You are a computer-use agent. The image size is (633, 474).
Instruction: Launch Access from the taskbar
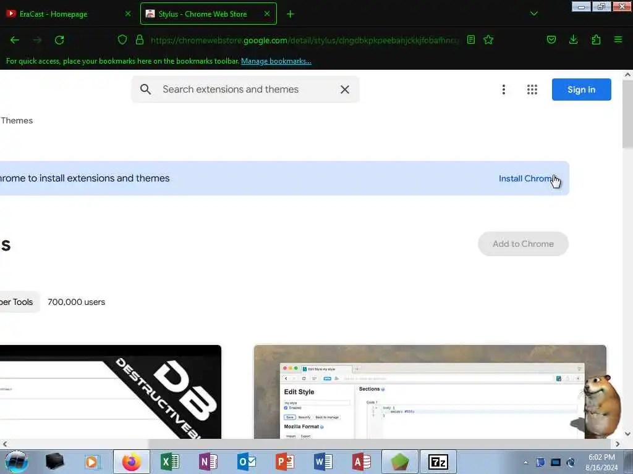click(361, 462)
